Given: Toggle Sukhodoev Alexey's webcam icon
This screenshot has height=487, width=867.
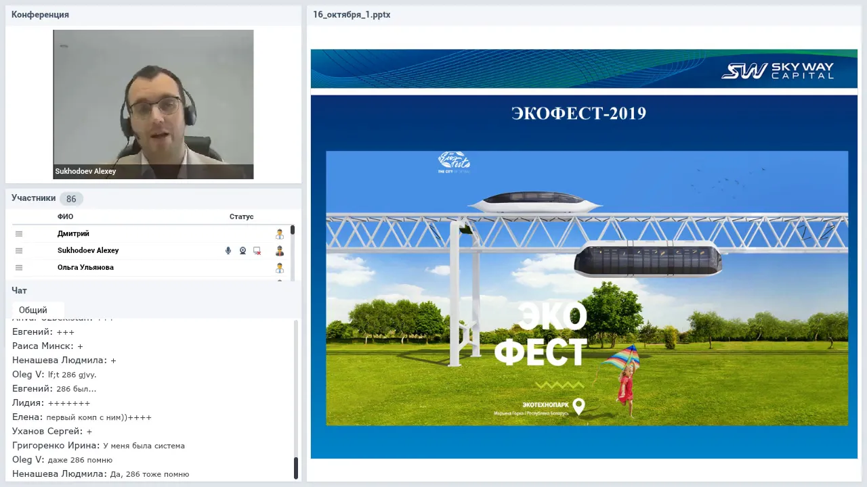Looking at the screenshot, I should coord(242,251).
